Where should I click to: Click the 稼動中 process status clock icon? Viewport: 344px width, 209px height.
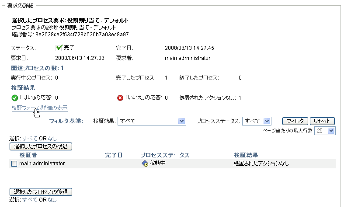point(145,164)
